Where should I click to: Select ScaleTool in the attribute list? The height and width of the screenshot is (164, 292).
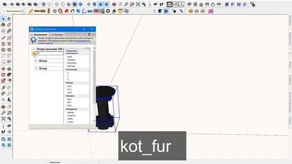pos(71,116)
